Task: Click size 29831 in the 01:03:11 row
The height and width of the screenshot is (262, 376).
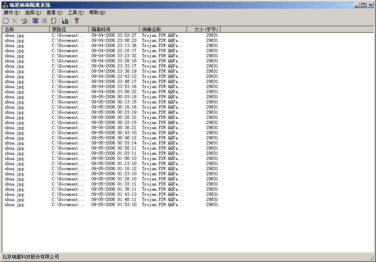Action: click(212, 153)
